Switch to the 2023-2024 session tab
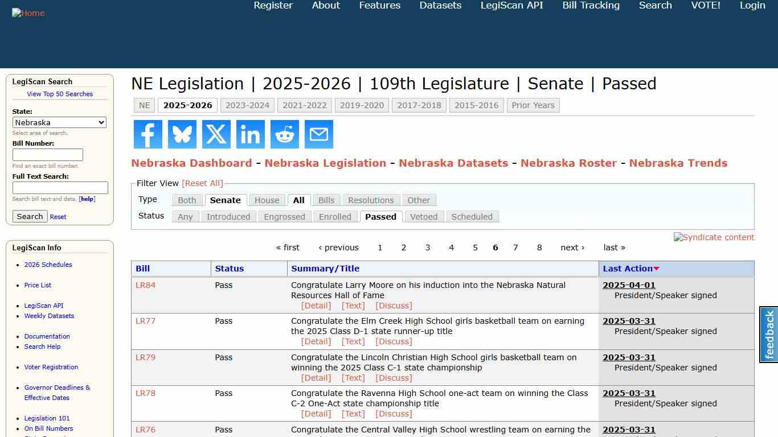Image resolution: width=778 pixels, height=437 pixels. click(247, 105)
